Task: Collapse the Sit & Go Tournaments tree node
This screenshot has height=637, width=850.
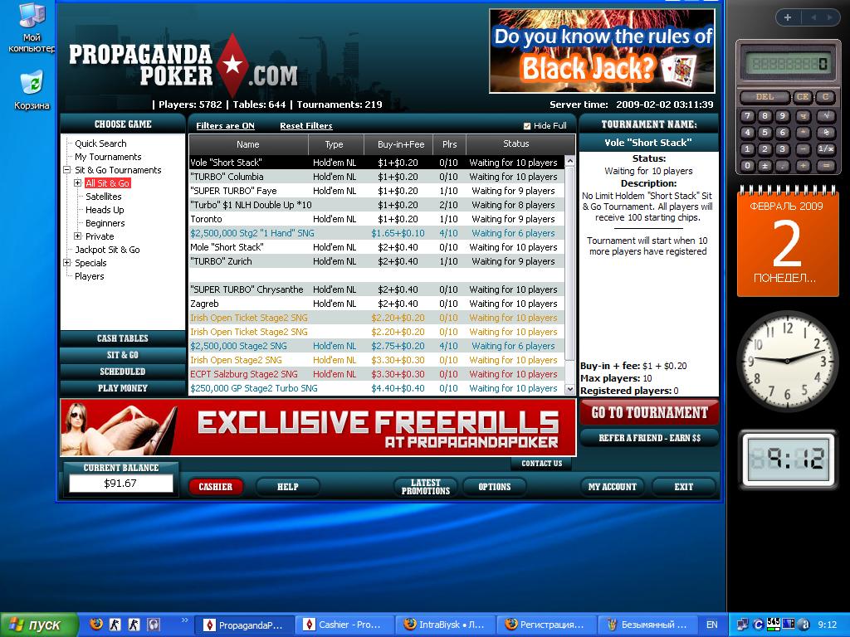Action: pyautogui.click(x=67, y=170)
